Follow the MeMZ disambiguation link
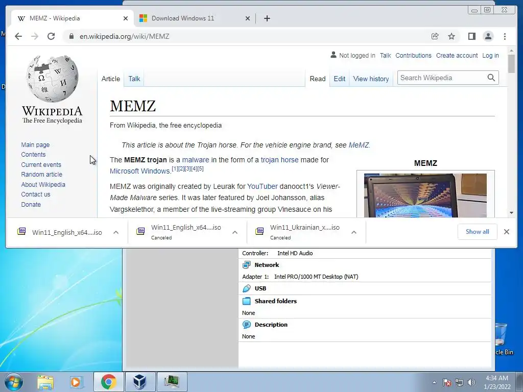 tap(359, 145)
